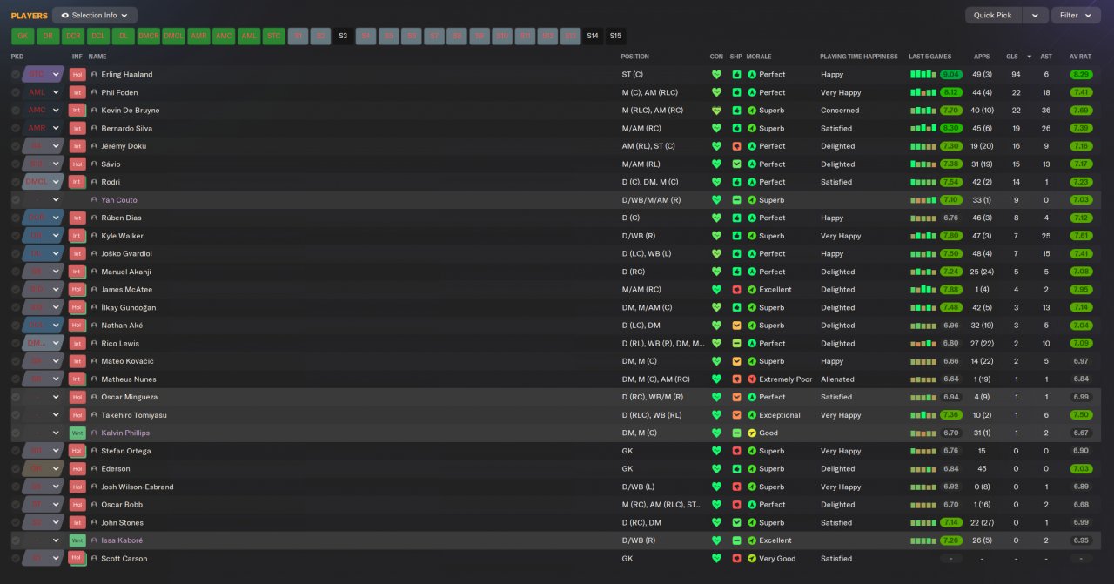
Task: Click Bernardo Silva's Superb morale icon
Action: tap(752, 129)
